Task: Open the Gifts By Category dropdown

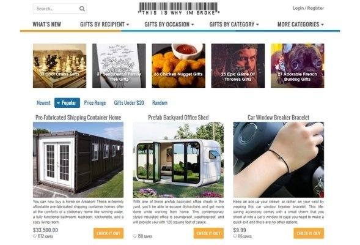Action: [234, 24]
